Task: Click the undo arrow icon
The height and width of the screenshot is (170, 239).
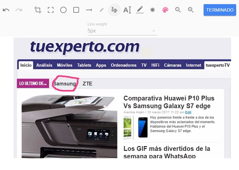Action: click(x=6, y=10)
